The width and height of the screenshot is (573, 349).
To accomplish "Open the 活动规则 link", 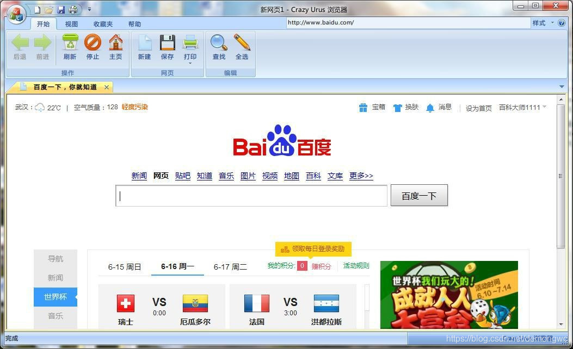I will pyautogui.click(x=356, y=266).
